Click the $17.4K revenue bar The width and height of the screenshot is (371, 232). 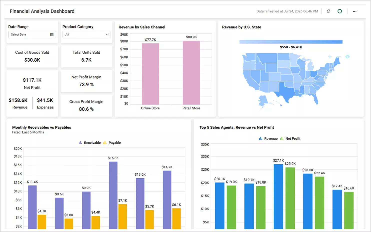point(337,209)
